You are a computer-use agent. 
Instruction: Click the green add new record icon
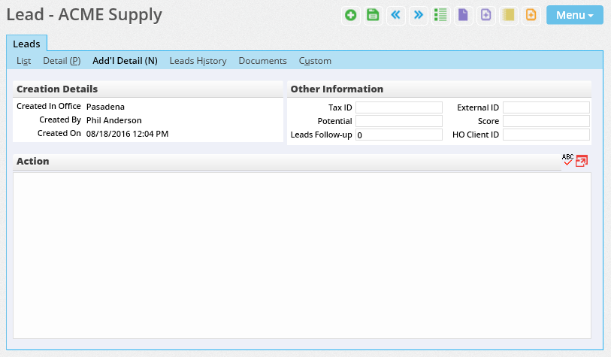(x=350, y=15)
